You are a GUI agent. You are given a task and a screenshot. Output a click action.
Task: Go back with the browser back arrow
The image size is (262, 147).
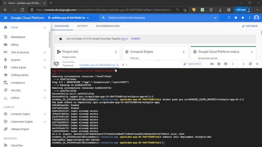[5, 10]
